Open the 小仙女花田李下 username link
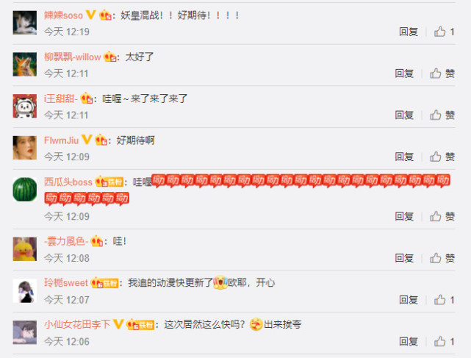Screen dimensions: 471x358 click(x=77, y=324)
